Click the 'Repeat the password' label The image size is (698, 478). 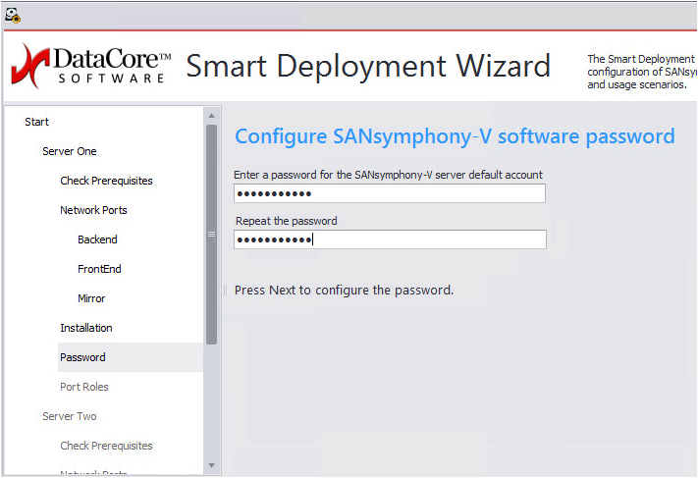tap(287, 221)
